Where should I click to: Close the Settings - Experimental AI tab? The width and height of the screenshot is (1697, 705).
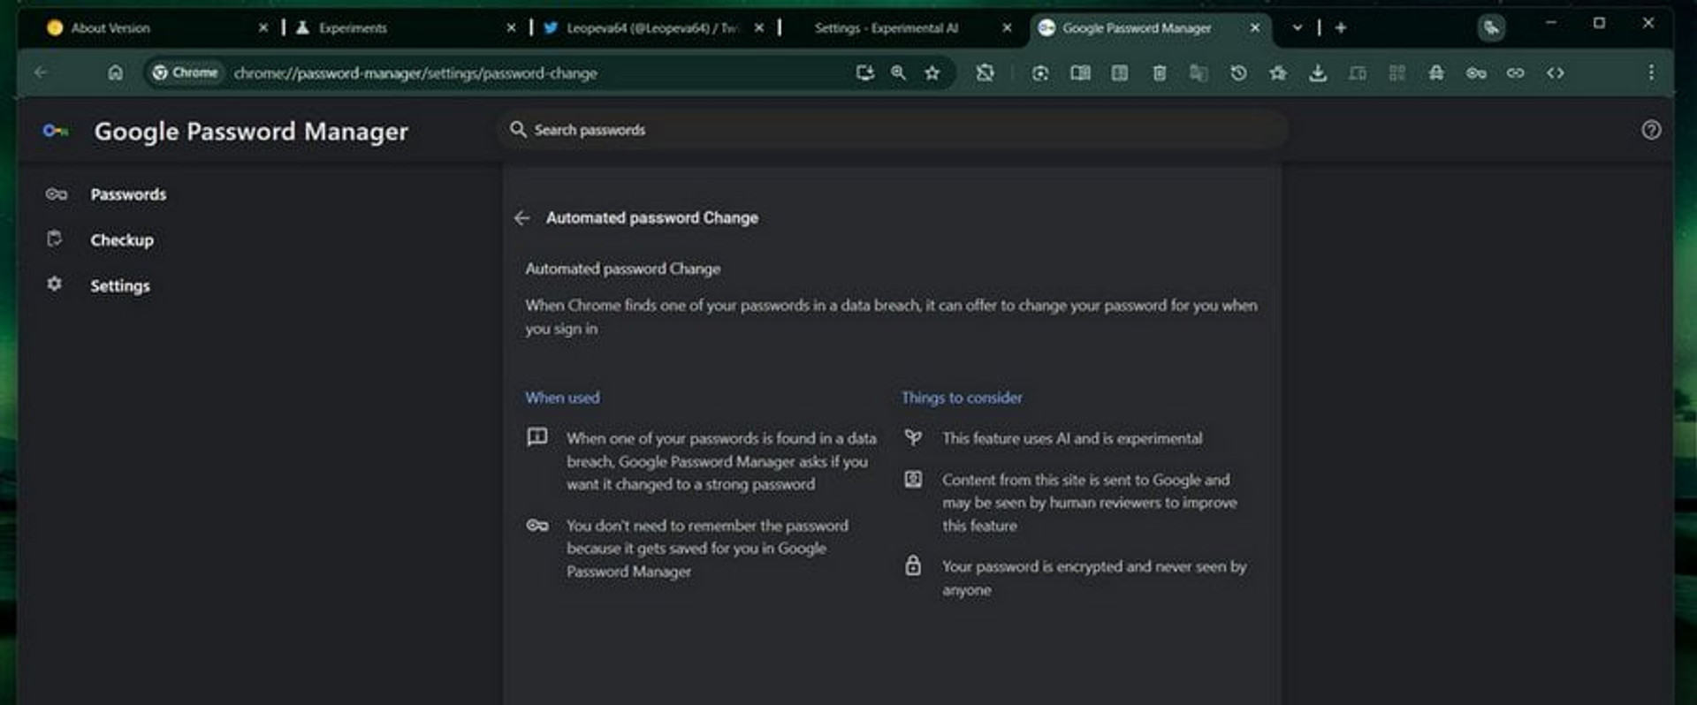[x=1007, y=28]
